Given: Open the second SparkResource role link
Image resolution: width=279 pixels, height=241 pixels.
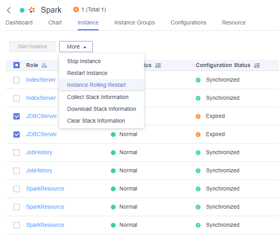Looking at the screenshot, I should [45, 207].
